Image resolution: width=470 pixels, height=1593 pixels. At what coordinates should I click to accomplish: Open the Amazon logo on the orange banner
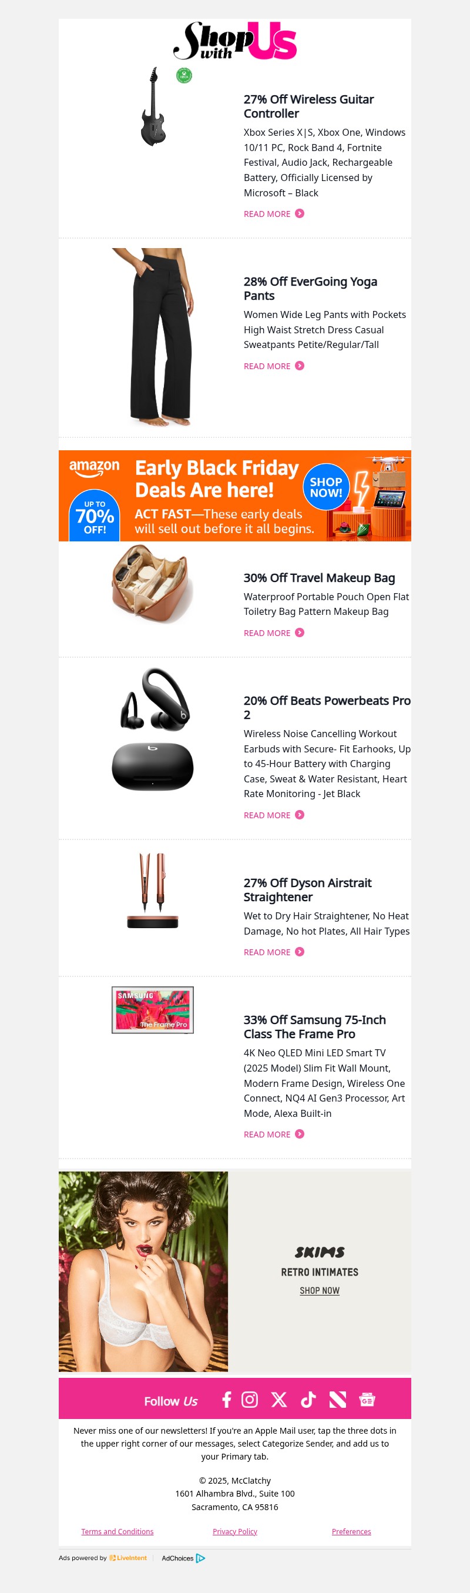[95, 467]
